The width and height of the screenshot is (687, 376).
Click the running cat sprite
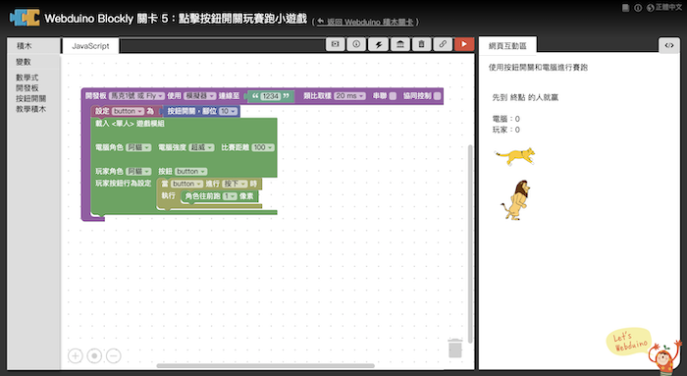coord(515,156)
